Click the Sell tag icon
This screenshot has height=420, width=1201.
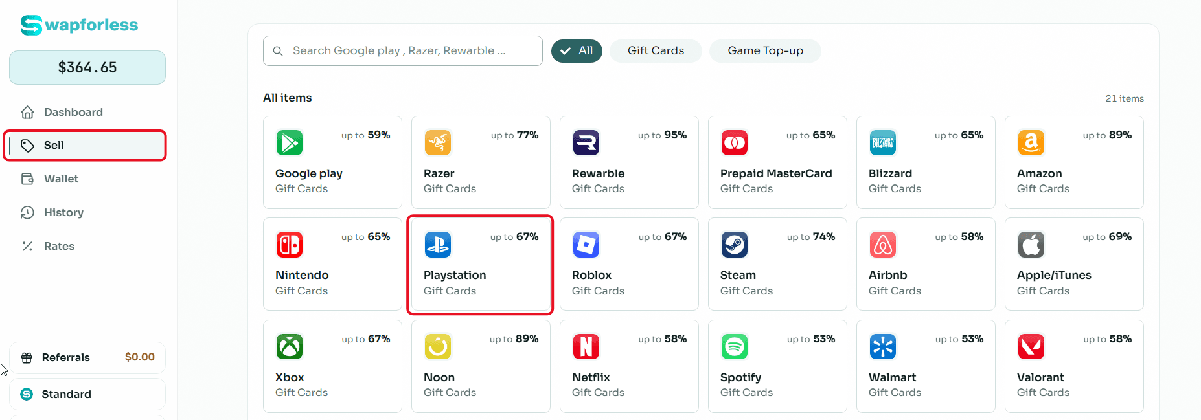pyautogui.click(x=27, y=146)
